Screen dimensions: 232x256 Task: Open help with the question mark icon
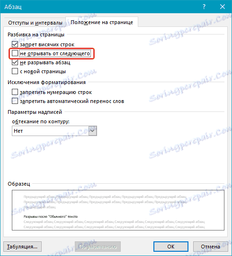coord(204,7)
